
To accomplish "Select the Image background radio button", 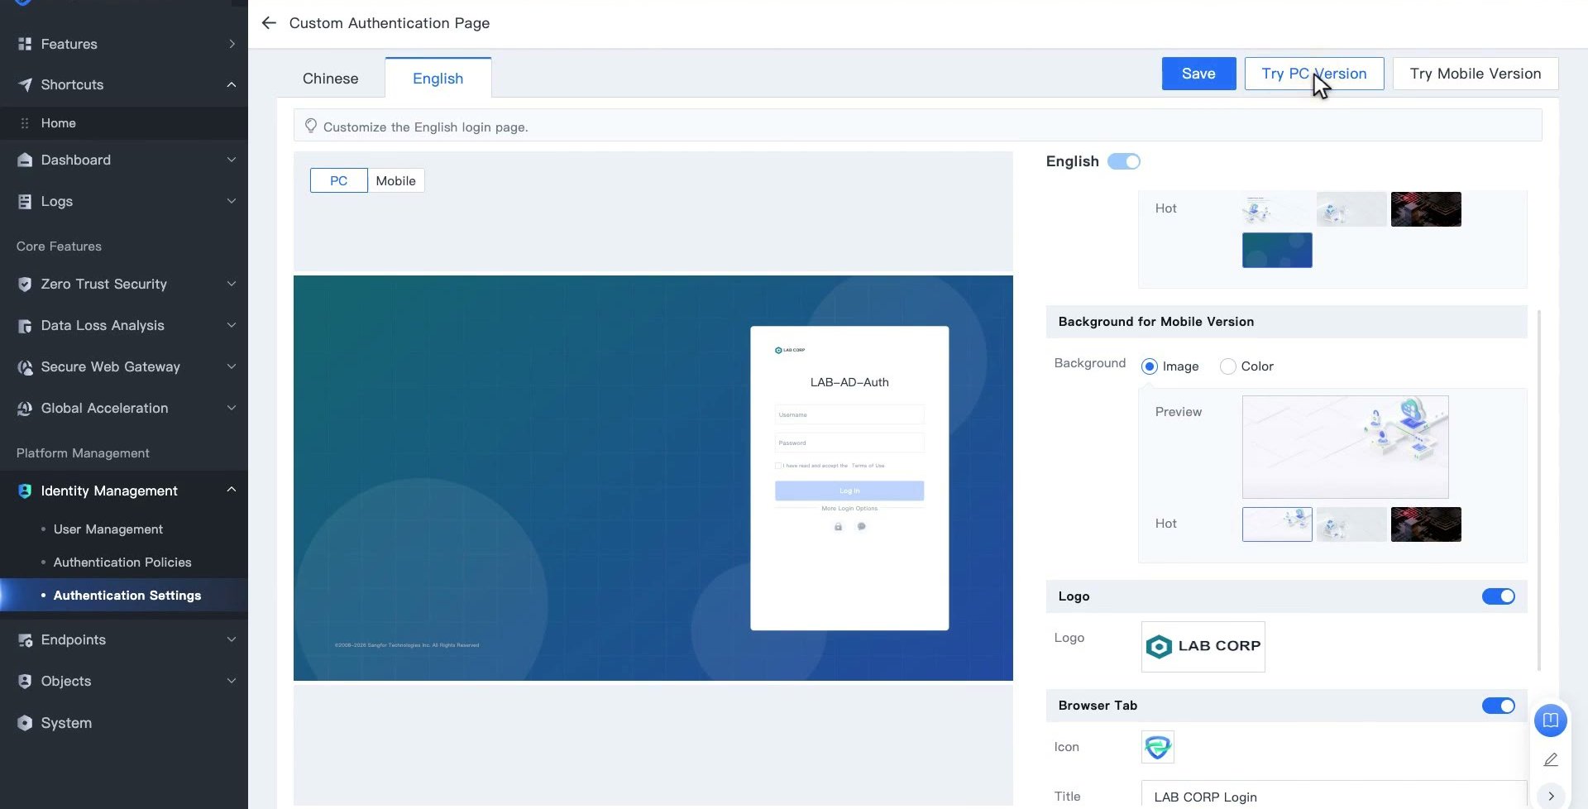I will pos(1149,366).
